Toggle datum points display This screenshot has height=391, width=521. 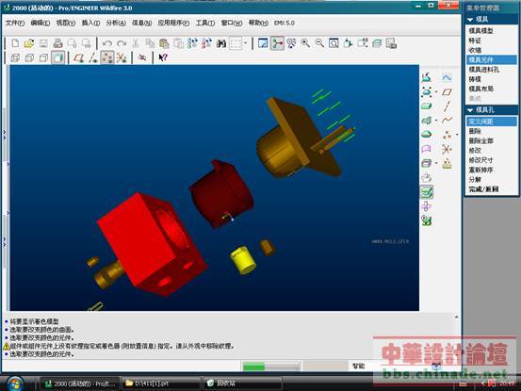[107, 57]
